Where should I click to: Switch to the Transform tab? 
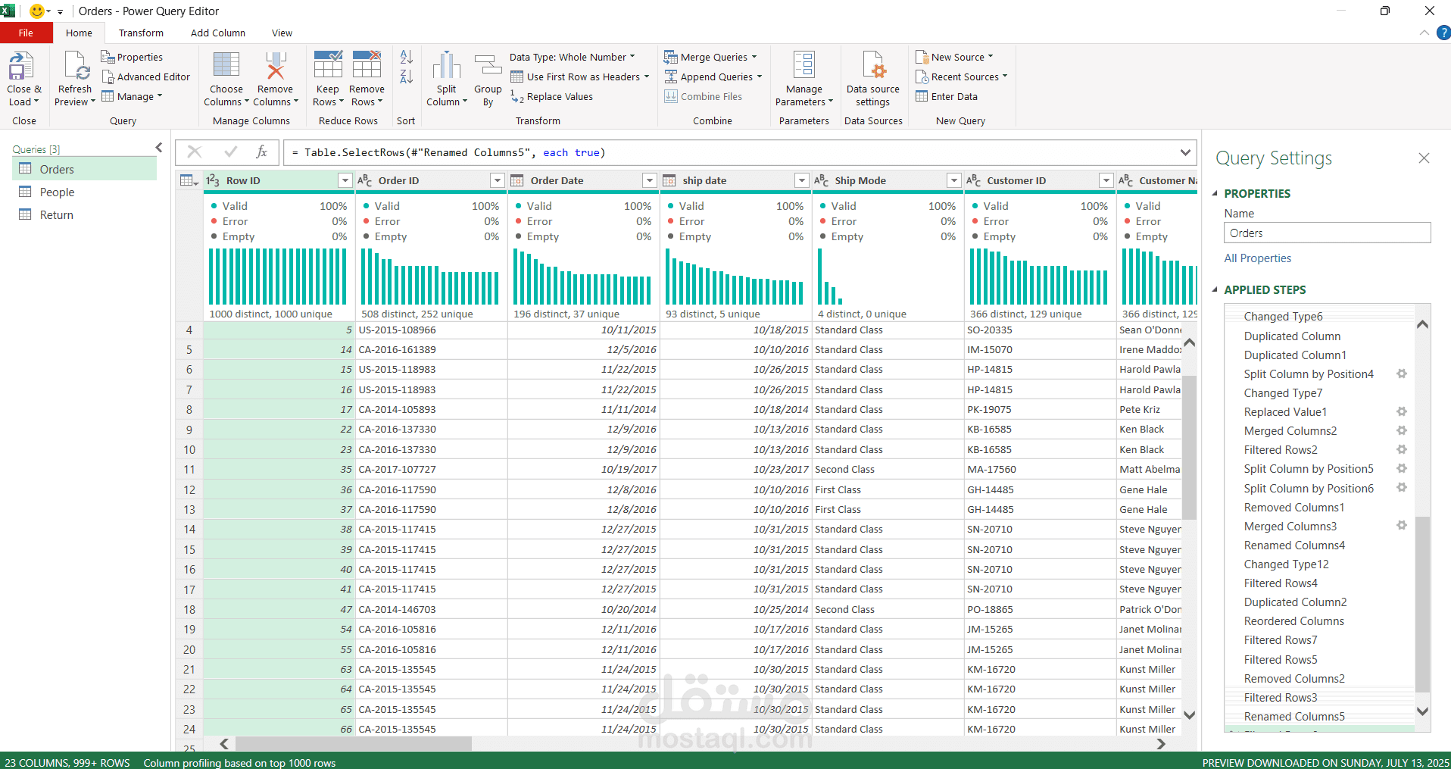click(141, 33)
